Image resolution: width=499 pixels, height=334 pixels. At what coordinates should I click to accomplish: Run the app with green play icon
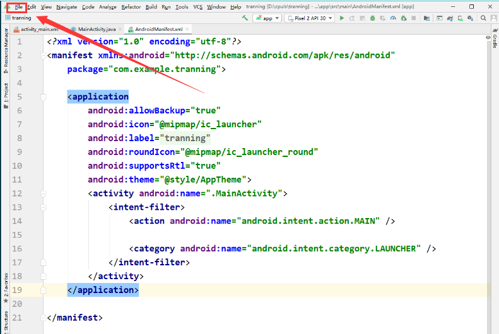coord(342,18)
